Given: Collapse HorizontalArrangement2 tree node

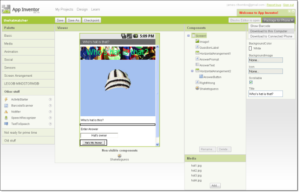Looking at the screenshot, I should 192,71.
